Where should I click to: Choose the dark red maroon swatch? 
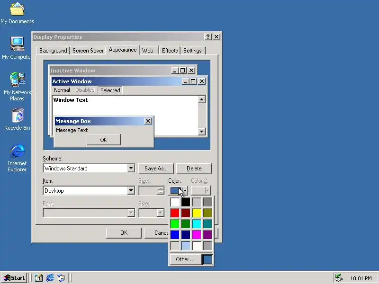186,213
